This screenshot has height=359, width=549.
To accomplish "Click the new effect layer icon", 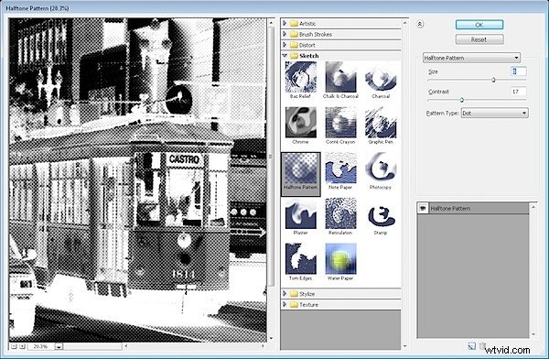I will (471, 346).
